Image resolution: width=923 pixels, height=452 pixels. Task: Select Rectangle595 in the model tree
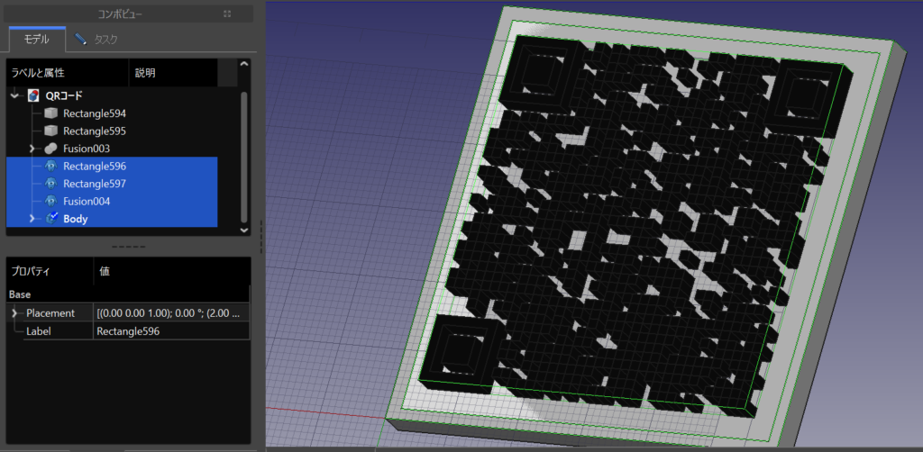point(94,131)
